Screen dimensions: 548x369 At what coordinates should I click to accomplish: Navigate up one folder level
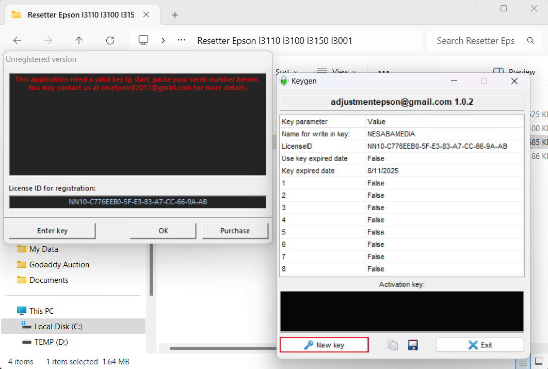(x=79, y=40)
